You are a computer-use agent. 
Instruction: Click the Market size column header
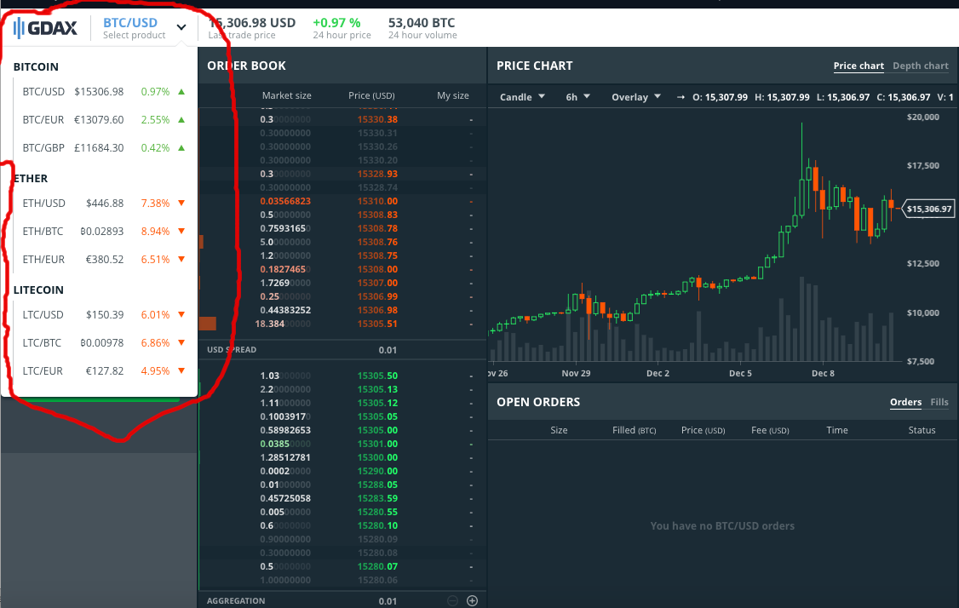click(286, 95)
